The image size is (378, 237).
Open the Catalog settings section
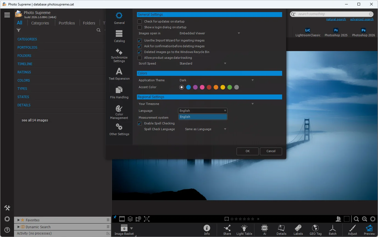click(119, 36)
